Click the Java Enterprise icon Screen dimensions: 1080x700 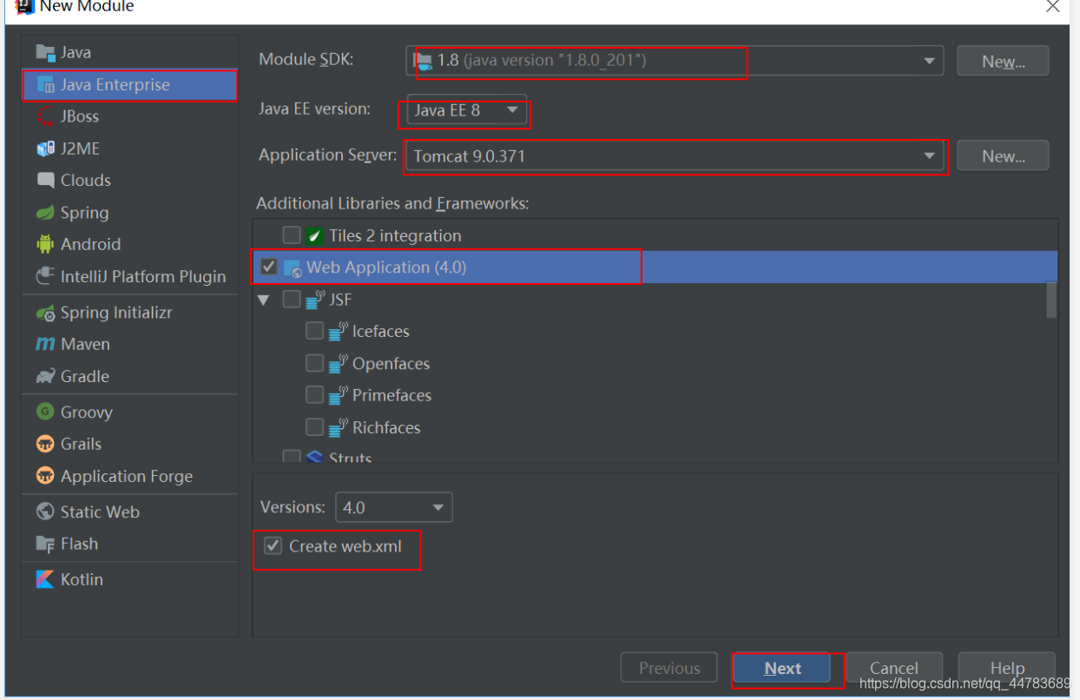tap(45, 85)
